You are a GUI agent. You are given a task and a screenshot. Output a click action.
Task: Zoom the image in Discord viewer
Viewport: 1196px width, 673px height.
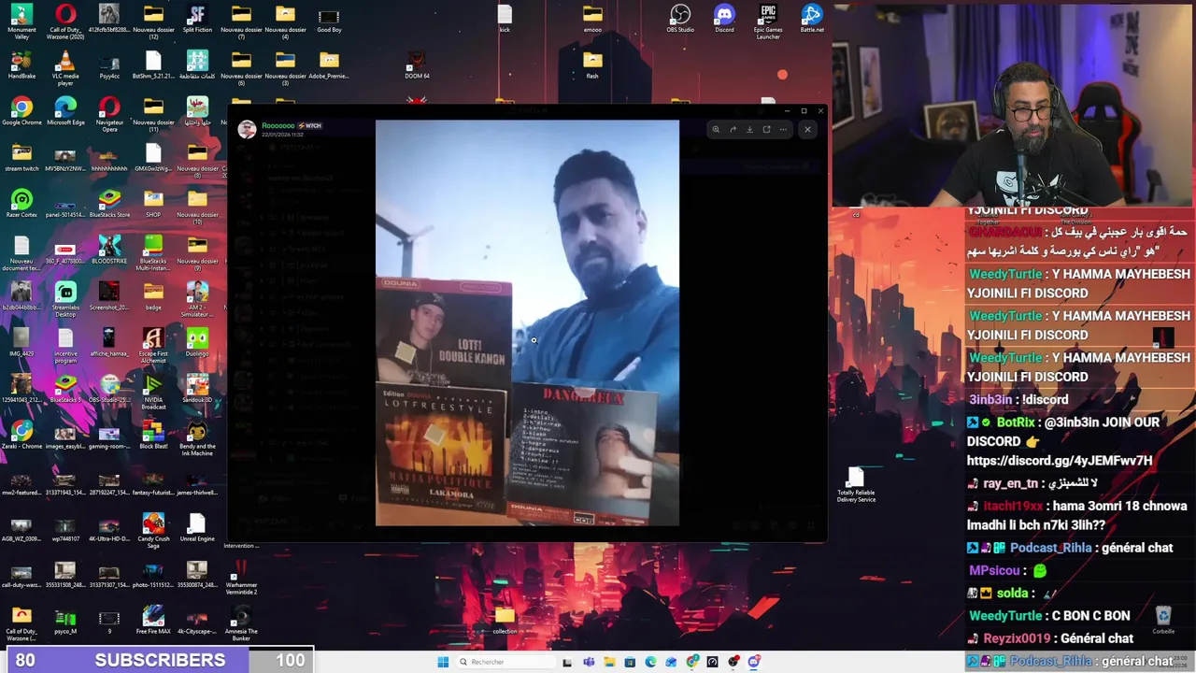(x=716, y=129)
